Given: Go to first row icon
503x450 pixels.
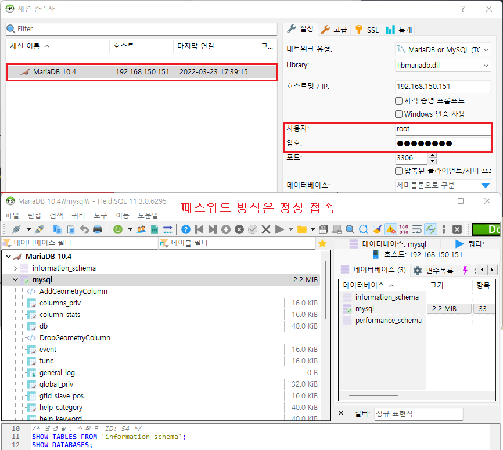Looking at the screenshot, I should tap(199, 229).
